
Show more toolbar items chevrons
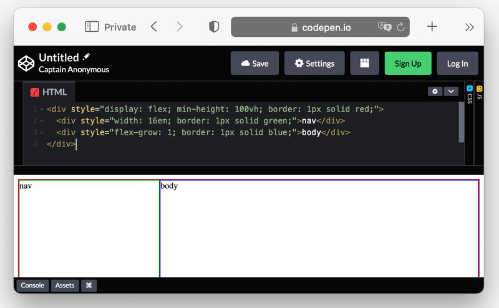tap(469, 27)
